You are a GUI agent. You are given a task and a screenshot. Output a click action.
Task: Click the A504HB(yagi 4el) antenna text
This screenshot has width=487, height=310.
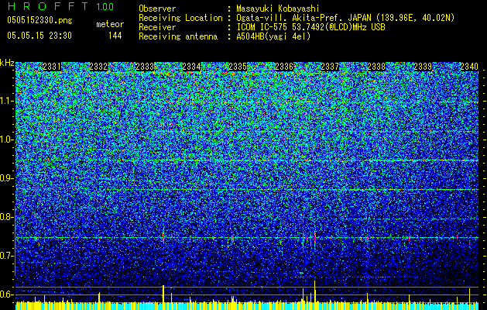(273, 36)
